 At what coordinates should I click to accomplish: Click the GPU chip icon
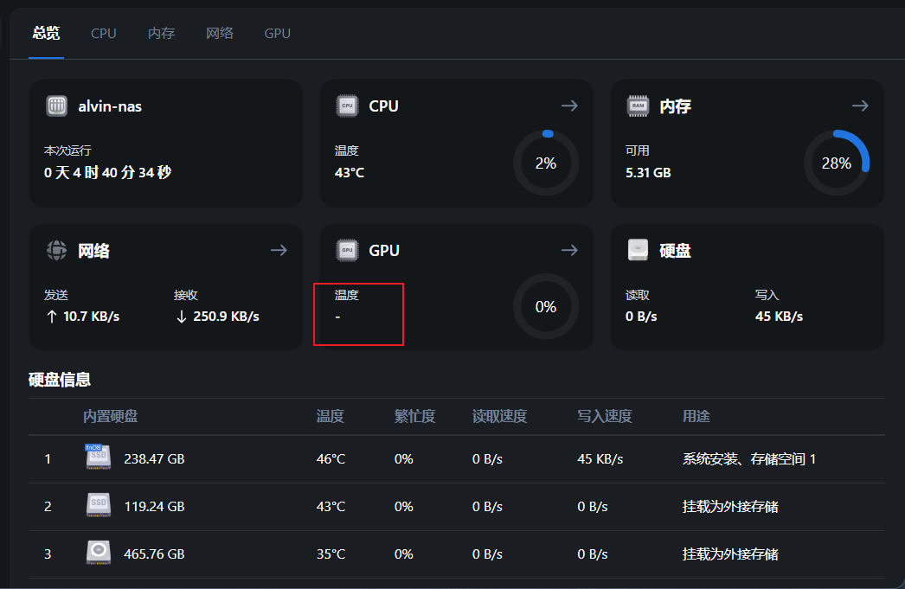point(347,251)
